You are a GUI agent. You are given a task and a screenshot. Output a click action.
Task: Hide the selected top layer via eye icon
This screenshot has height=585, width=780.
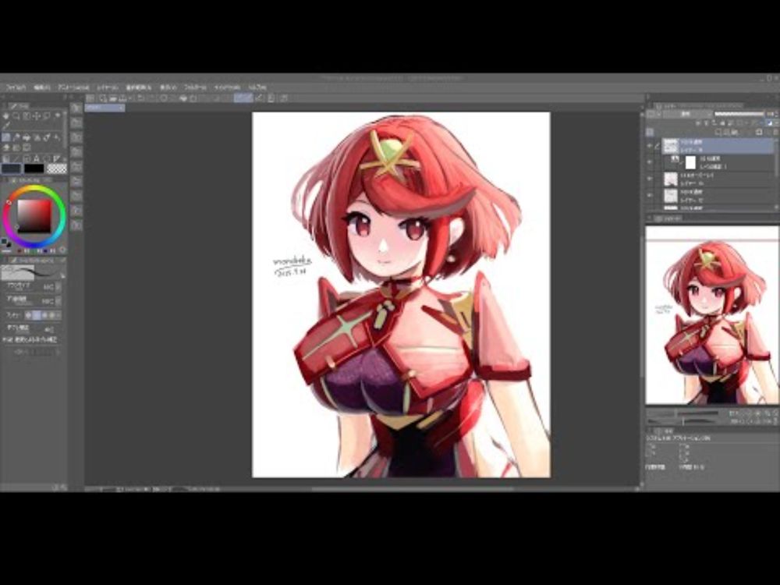(x=649, y=146)
